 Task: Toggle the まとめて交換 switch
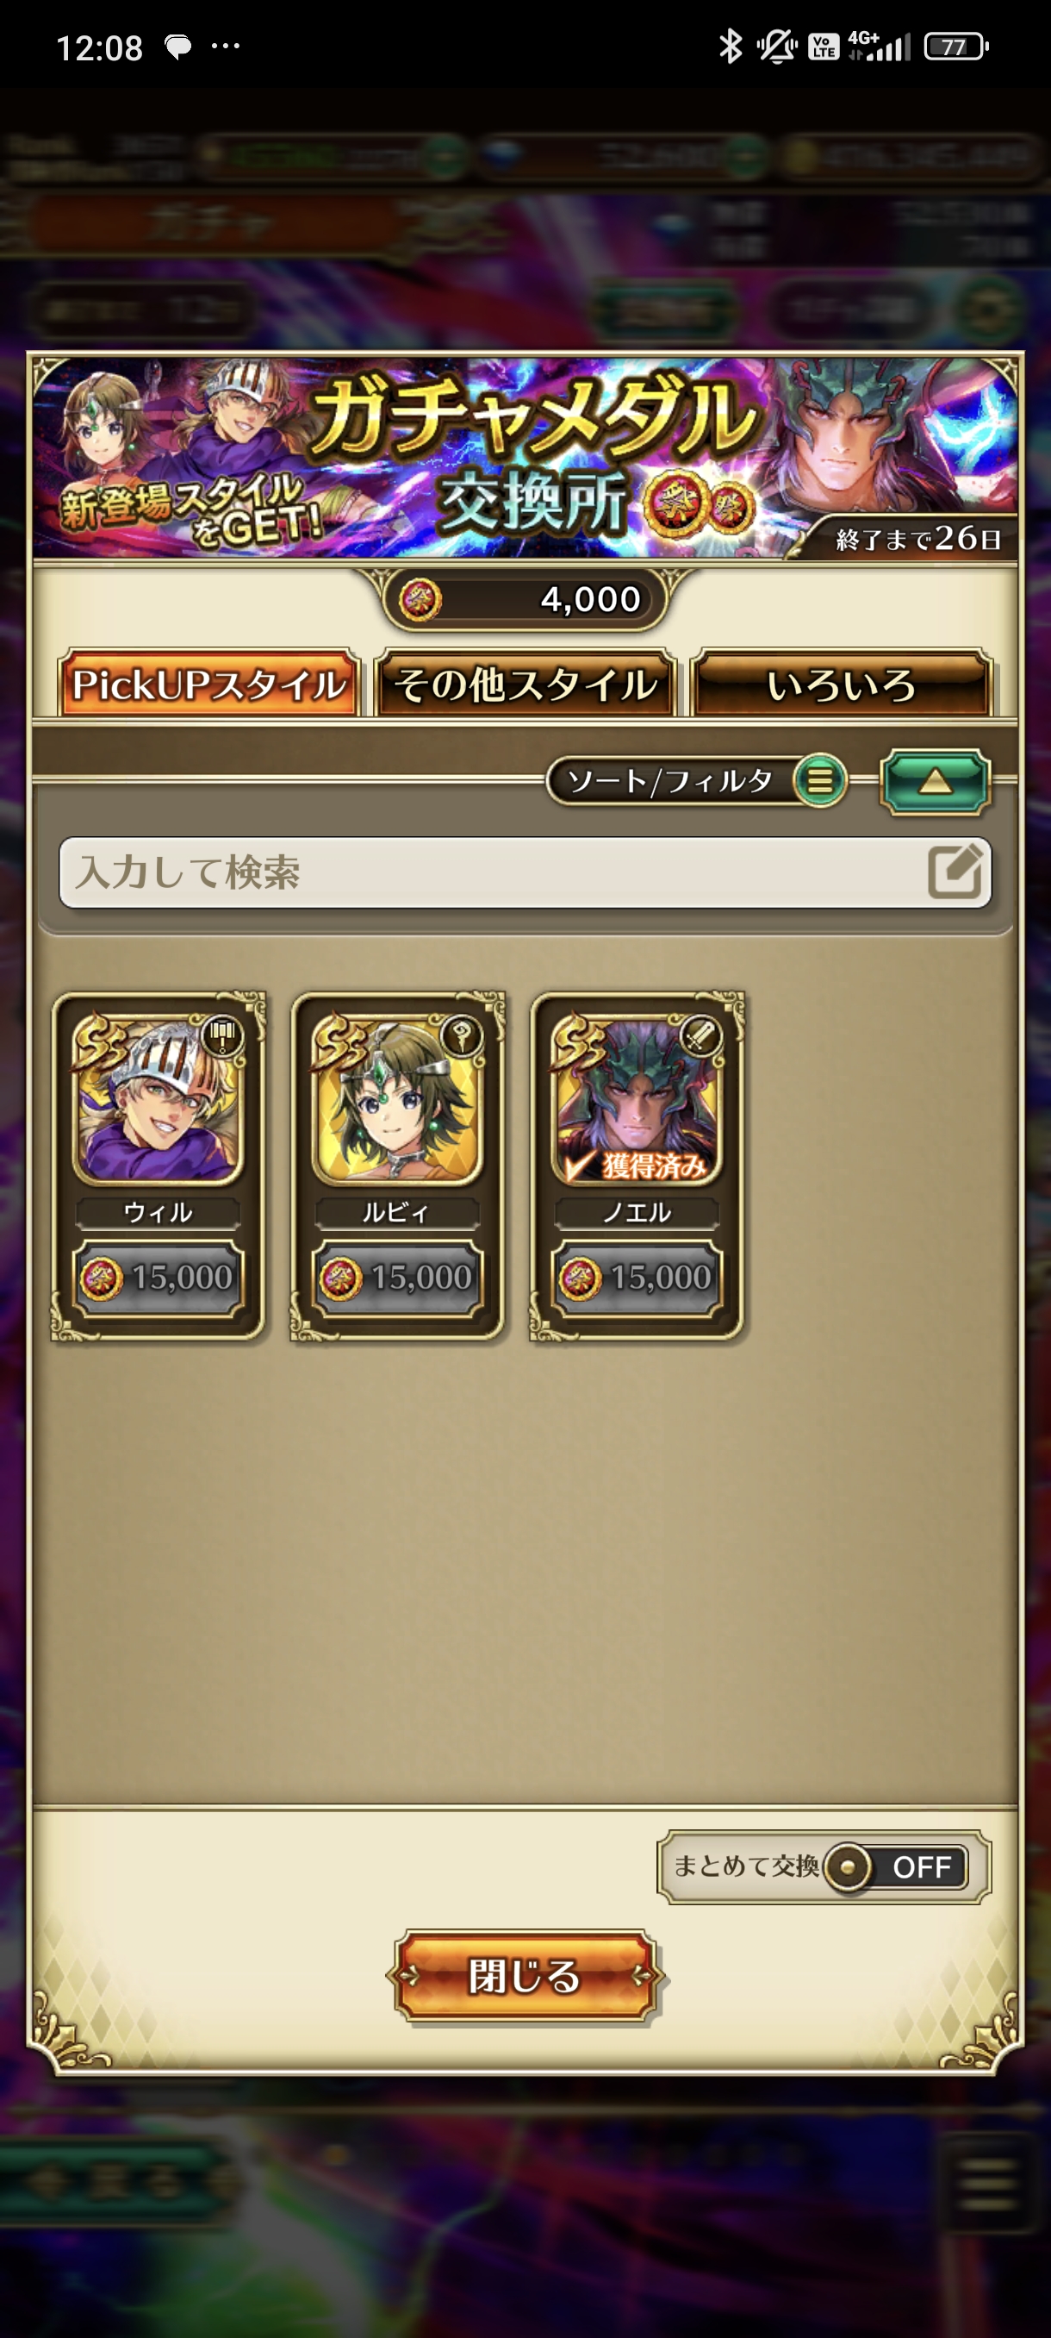tap(895, 1867)
